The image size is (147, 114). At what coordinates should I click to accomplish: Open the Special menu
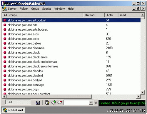click(47, 9)
